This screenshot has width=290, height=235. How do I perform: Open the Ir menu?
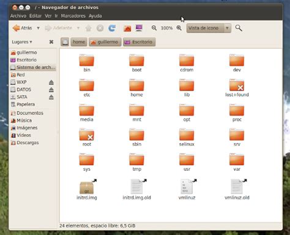pyautogui.click(x=56, y=16)
